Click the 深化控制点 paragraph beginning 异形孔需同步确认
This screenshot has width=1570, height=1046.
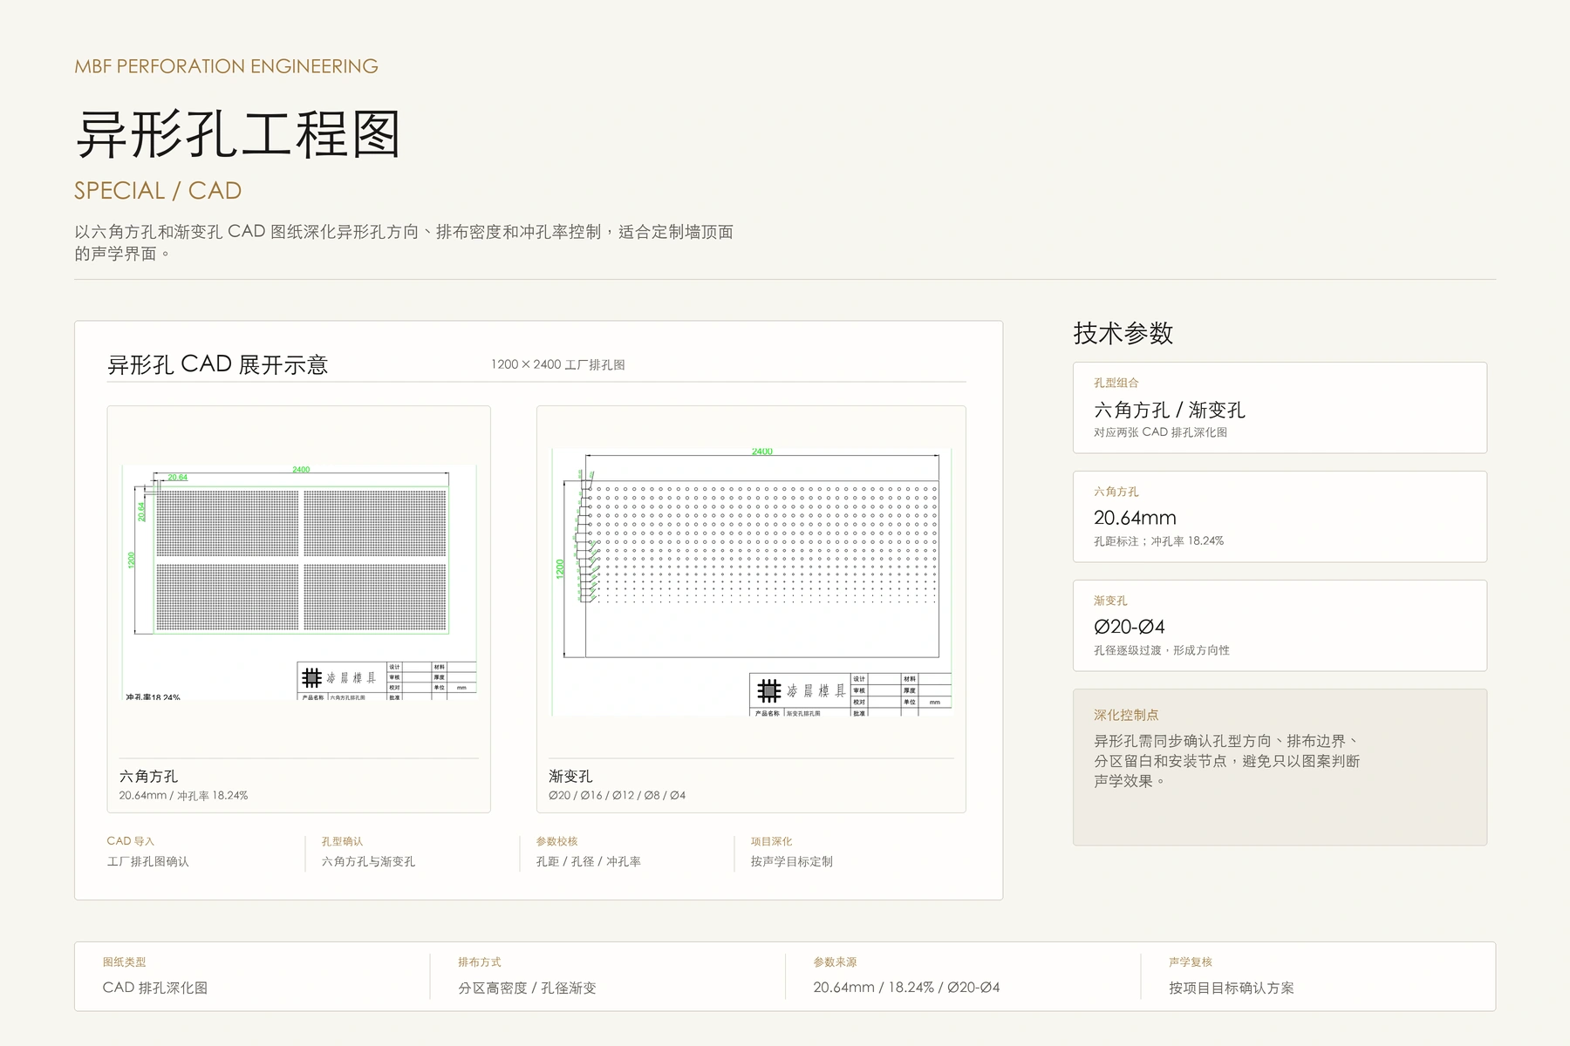coord(1227,761)
